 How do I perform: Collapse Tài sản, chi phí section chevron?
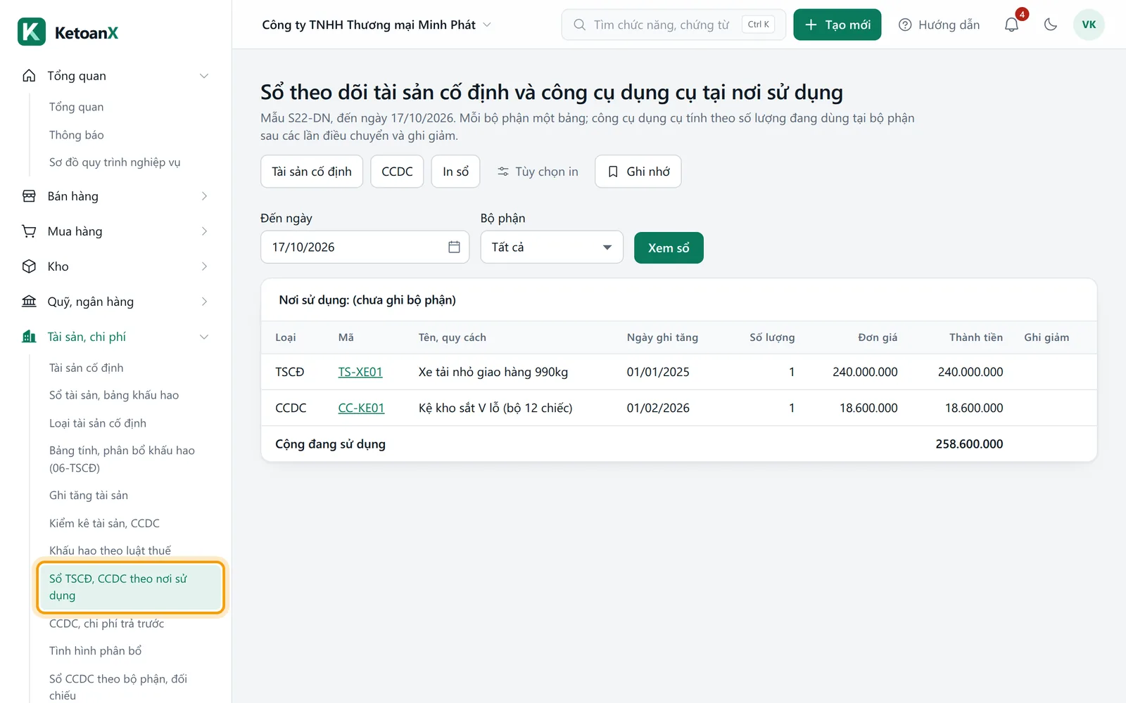pyautogui.click(x=204, y=337)
